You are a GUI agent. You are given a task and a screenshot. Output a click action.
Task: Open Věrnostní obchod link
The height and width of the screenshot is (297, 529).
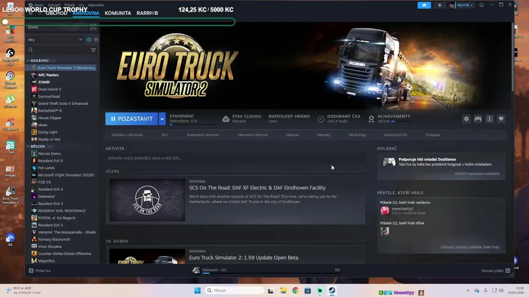[x=253, y=135]
